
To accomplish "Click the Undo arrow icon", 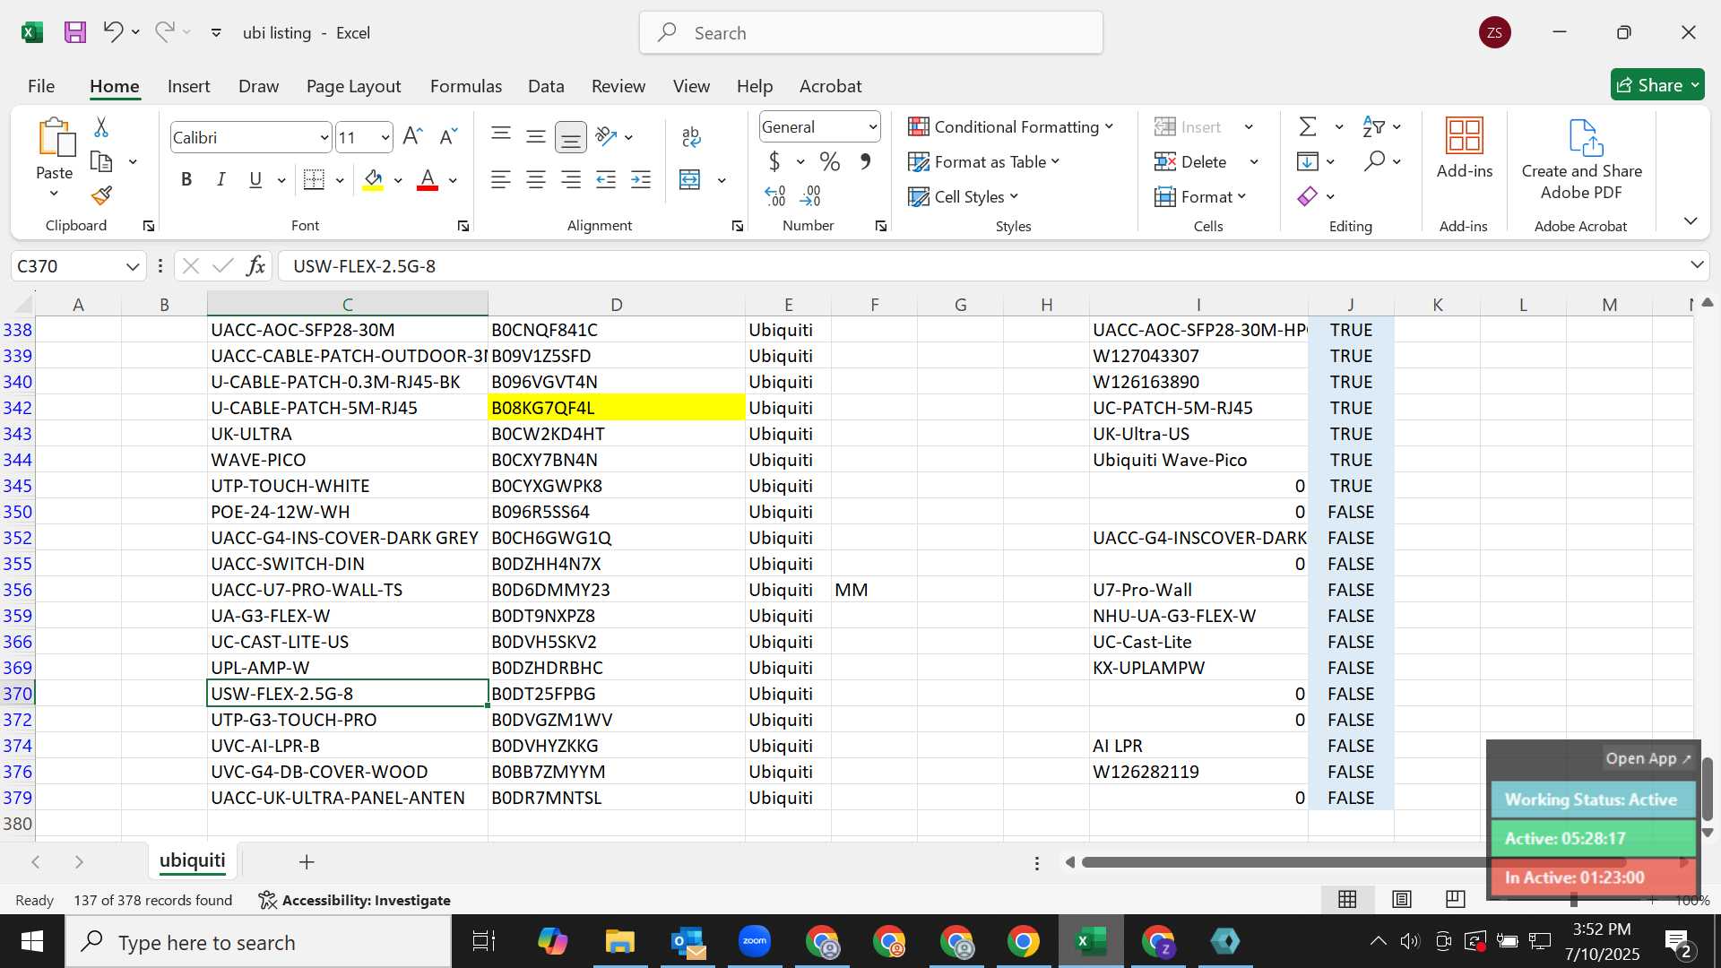I will [x=113, y=32].
